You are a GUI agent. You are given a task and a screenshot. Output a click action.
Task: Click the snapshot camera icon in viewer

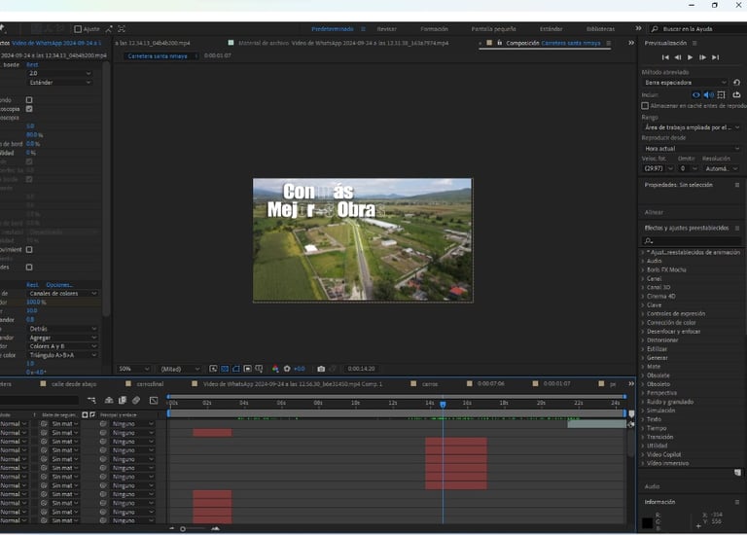321,370
